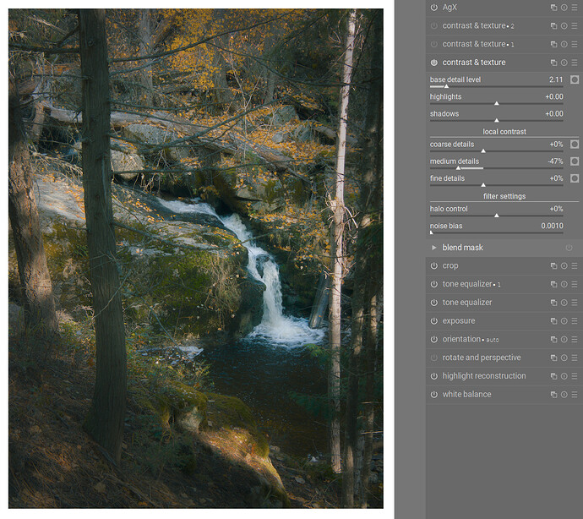Screen dimensions: 583x519
Task: Open presets menu for highlight reconstruction
Action: click(575, 376)
